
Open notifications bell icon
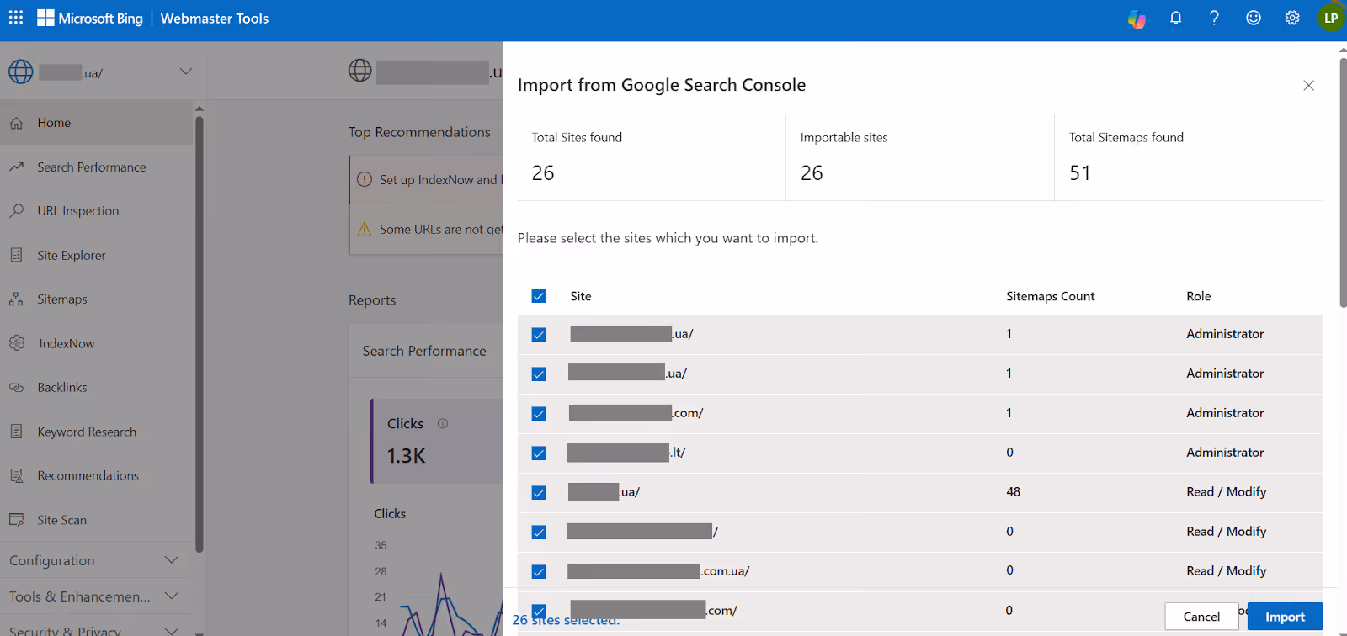tap(1176, 18)
